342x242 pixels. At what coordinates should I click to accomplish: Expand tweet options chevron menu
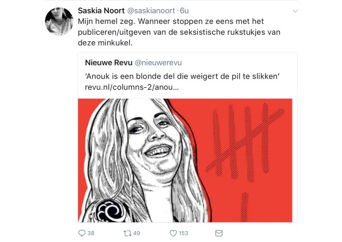click(295, 11)
